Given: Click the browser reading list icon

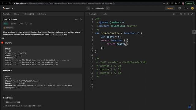Looking at the screenshot, I should (x=172, y=3).
